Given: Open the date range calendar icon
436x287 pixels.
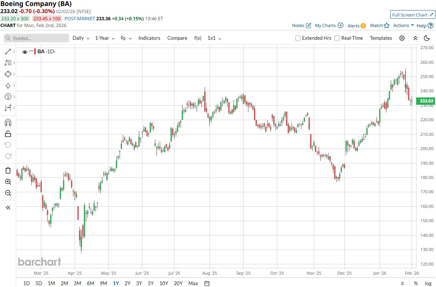Looking at the screenshot, I should pos(207,283).
